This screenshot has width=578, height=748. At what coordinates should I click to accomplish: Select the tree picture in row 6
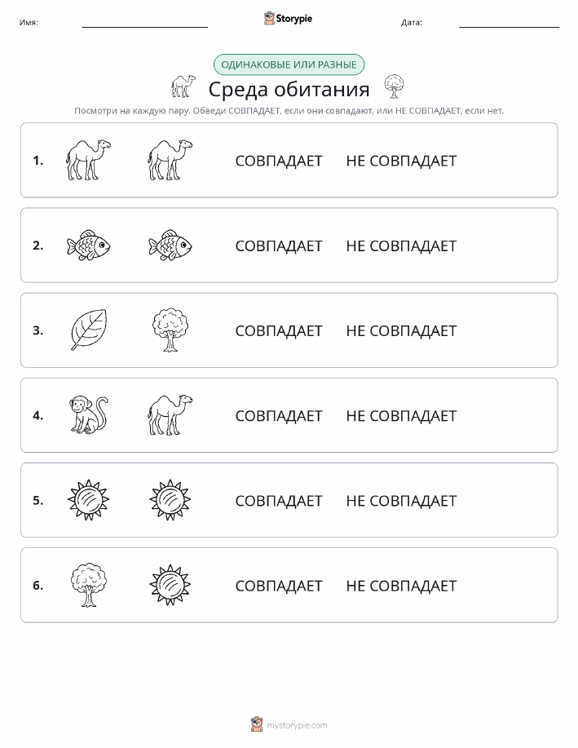[x=89, y=584]
